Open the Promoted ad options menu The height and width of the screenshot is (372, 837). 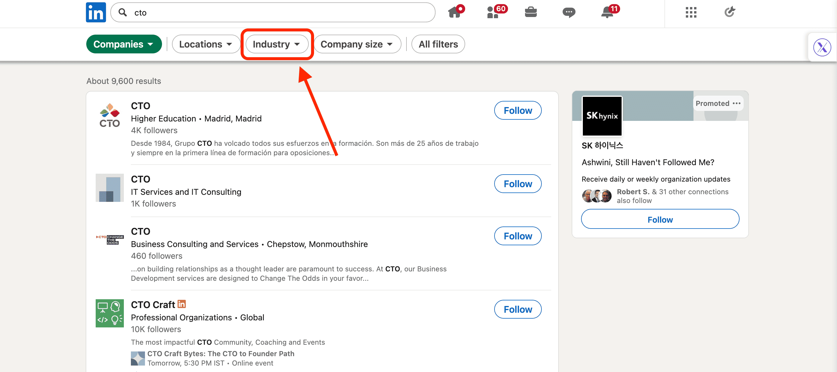coord(737,103)
